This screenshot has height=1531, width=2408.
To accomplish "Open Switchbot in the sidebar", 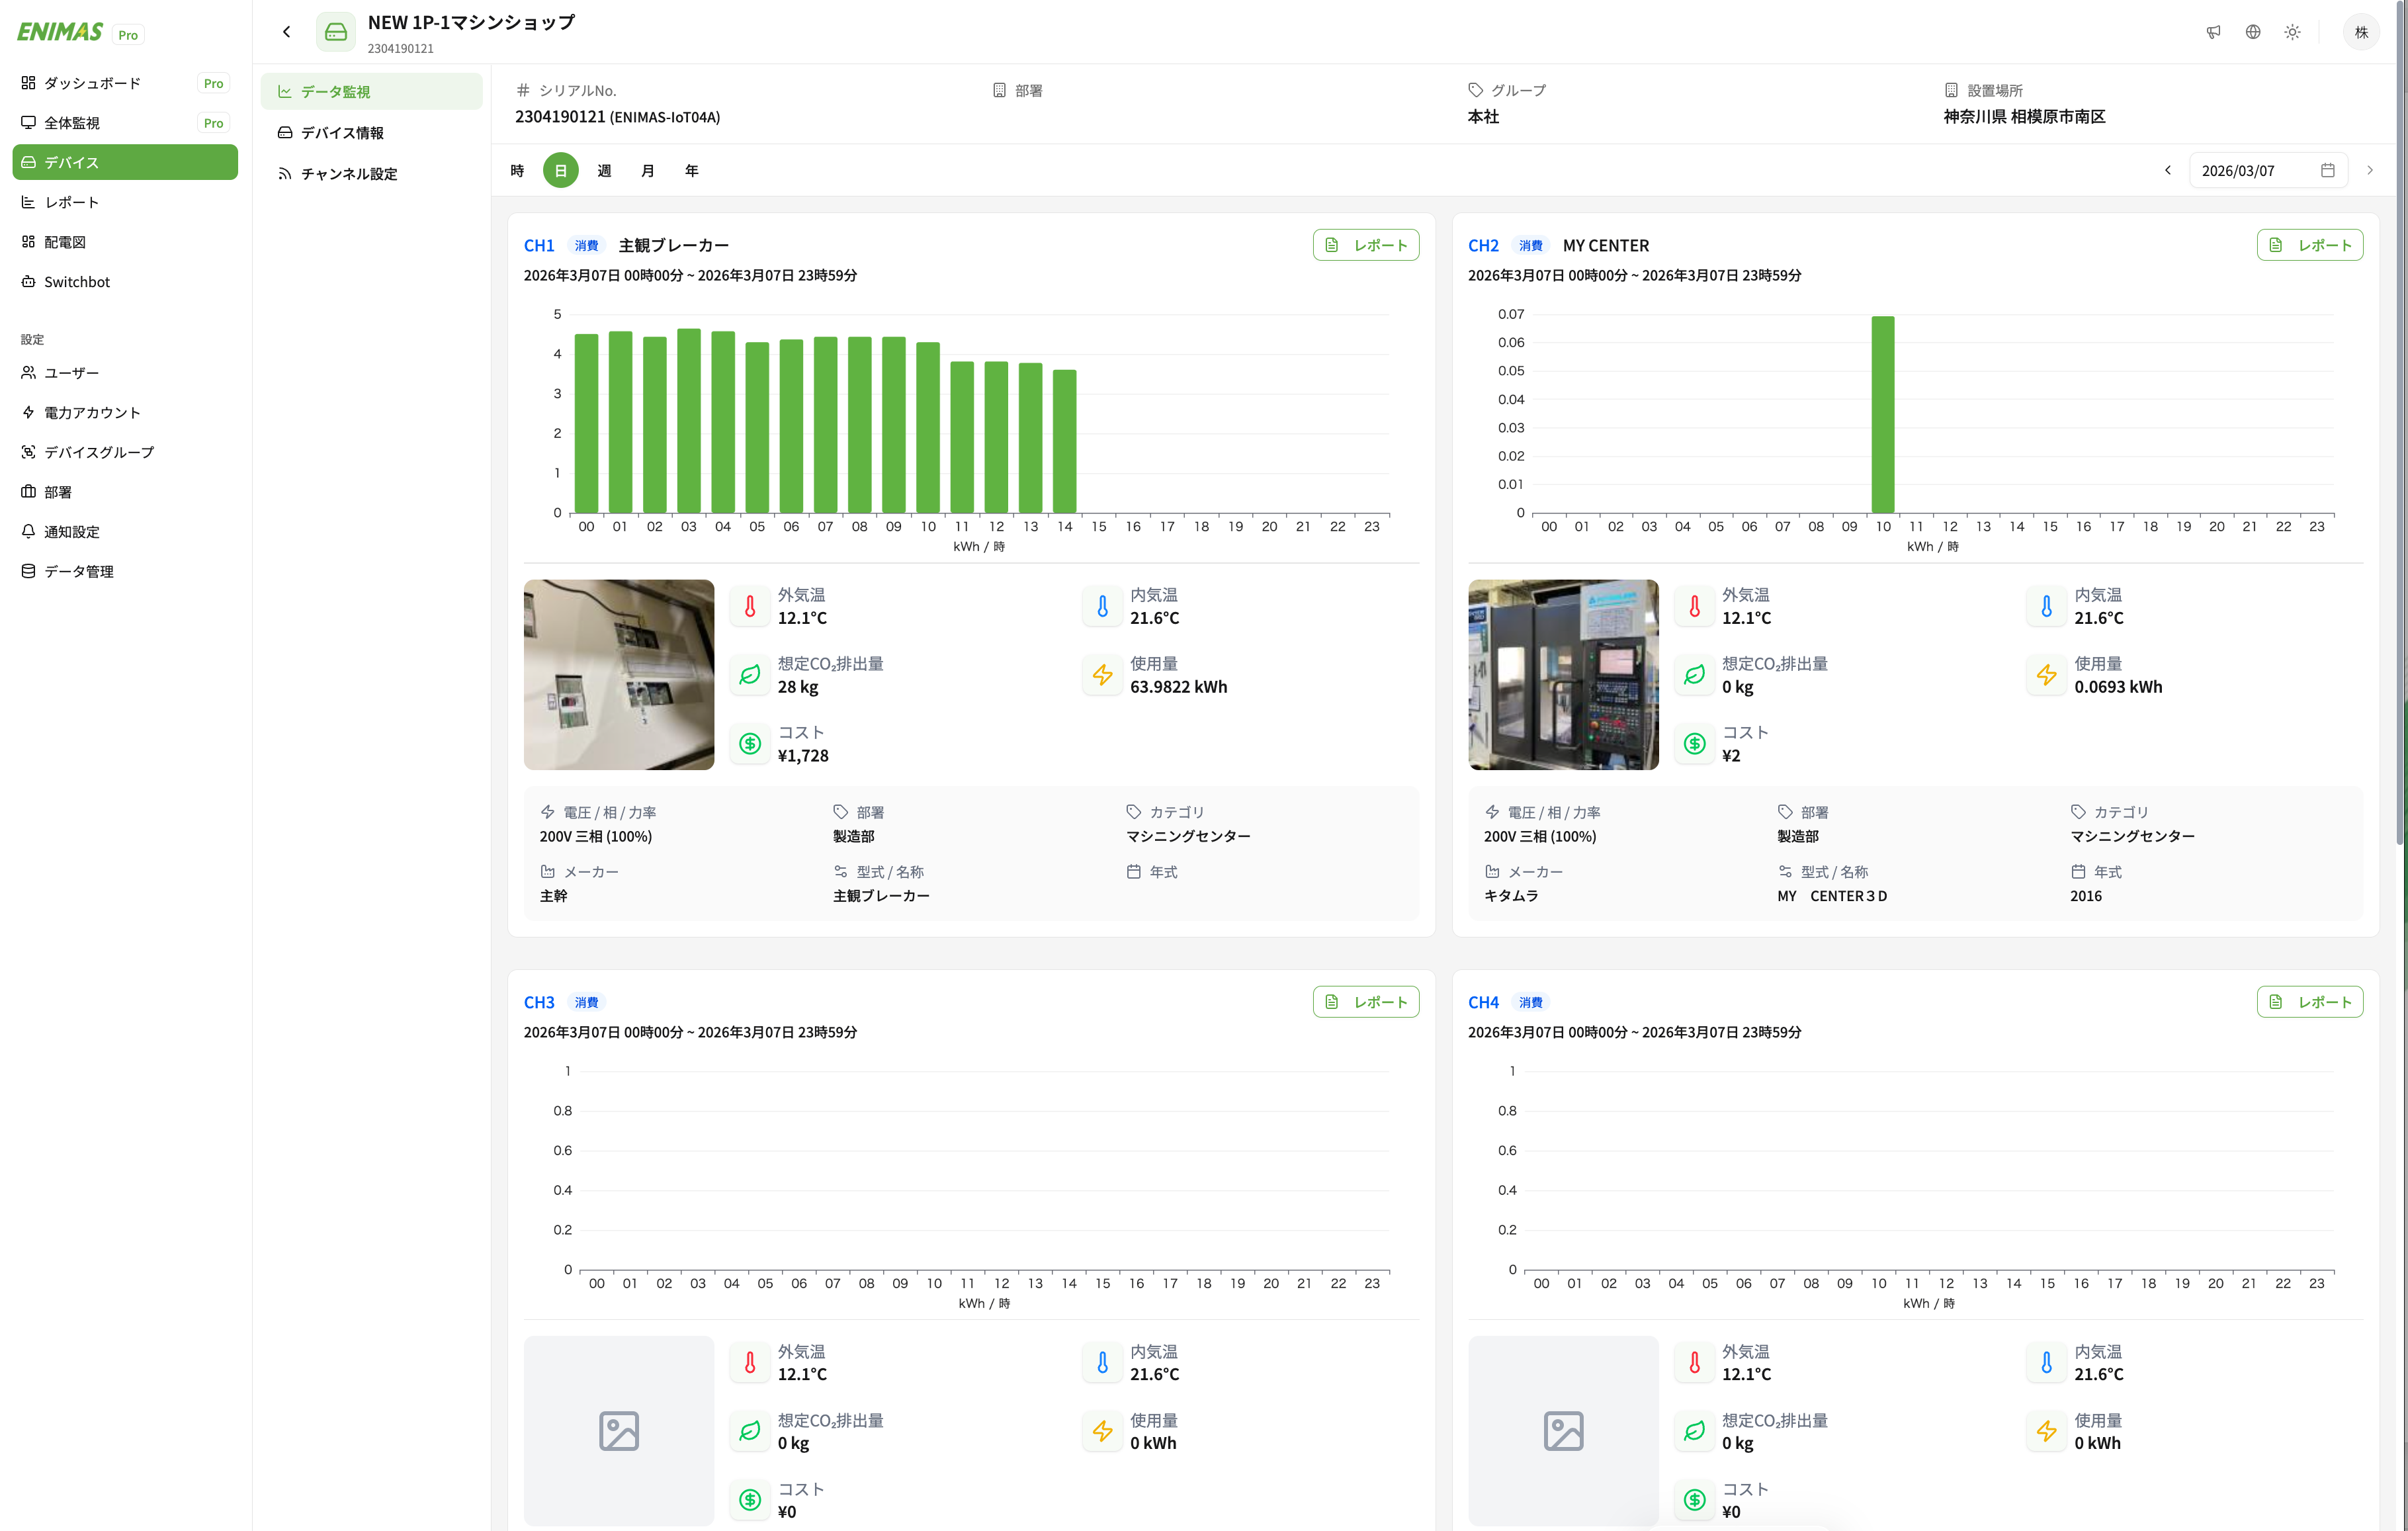I will coord(125,282).
